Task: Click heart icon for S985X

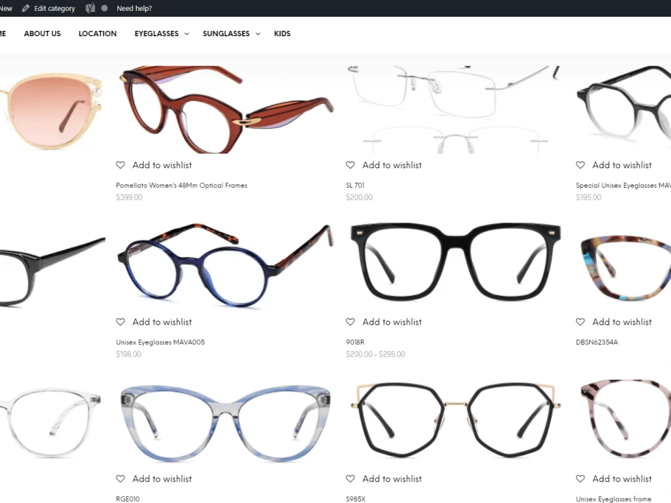Action: pos(350,479)
